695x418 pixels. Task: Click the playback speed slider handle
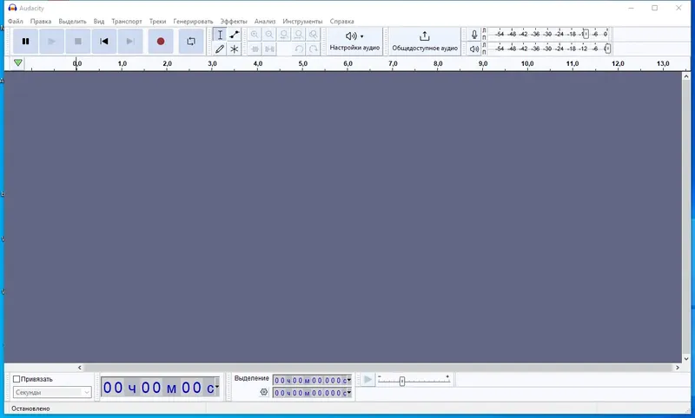click(402, 381)
